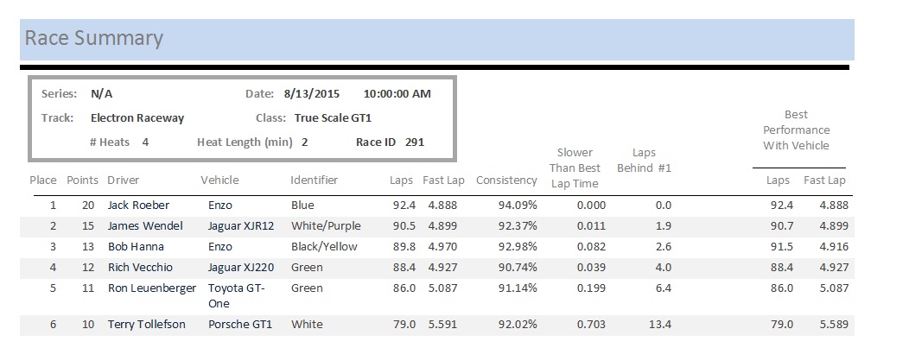Select driver Rich Vecchio
Viewport: 909px width, 348px height.
coord(140,268)
